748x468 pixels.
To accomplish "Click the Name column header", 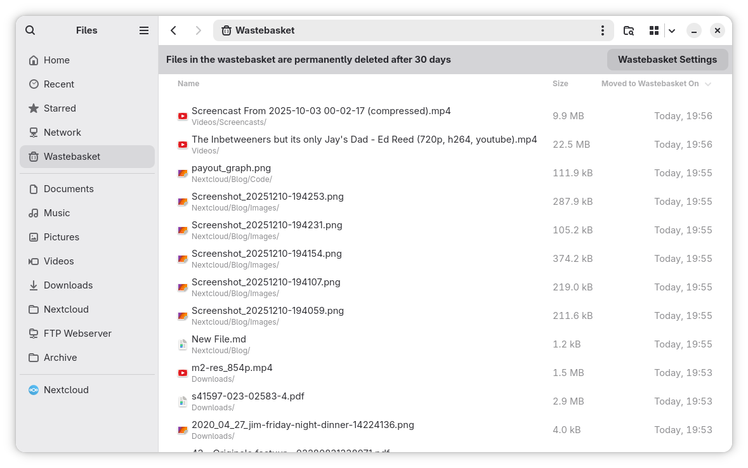I will tap(188, 84).
